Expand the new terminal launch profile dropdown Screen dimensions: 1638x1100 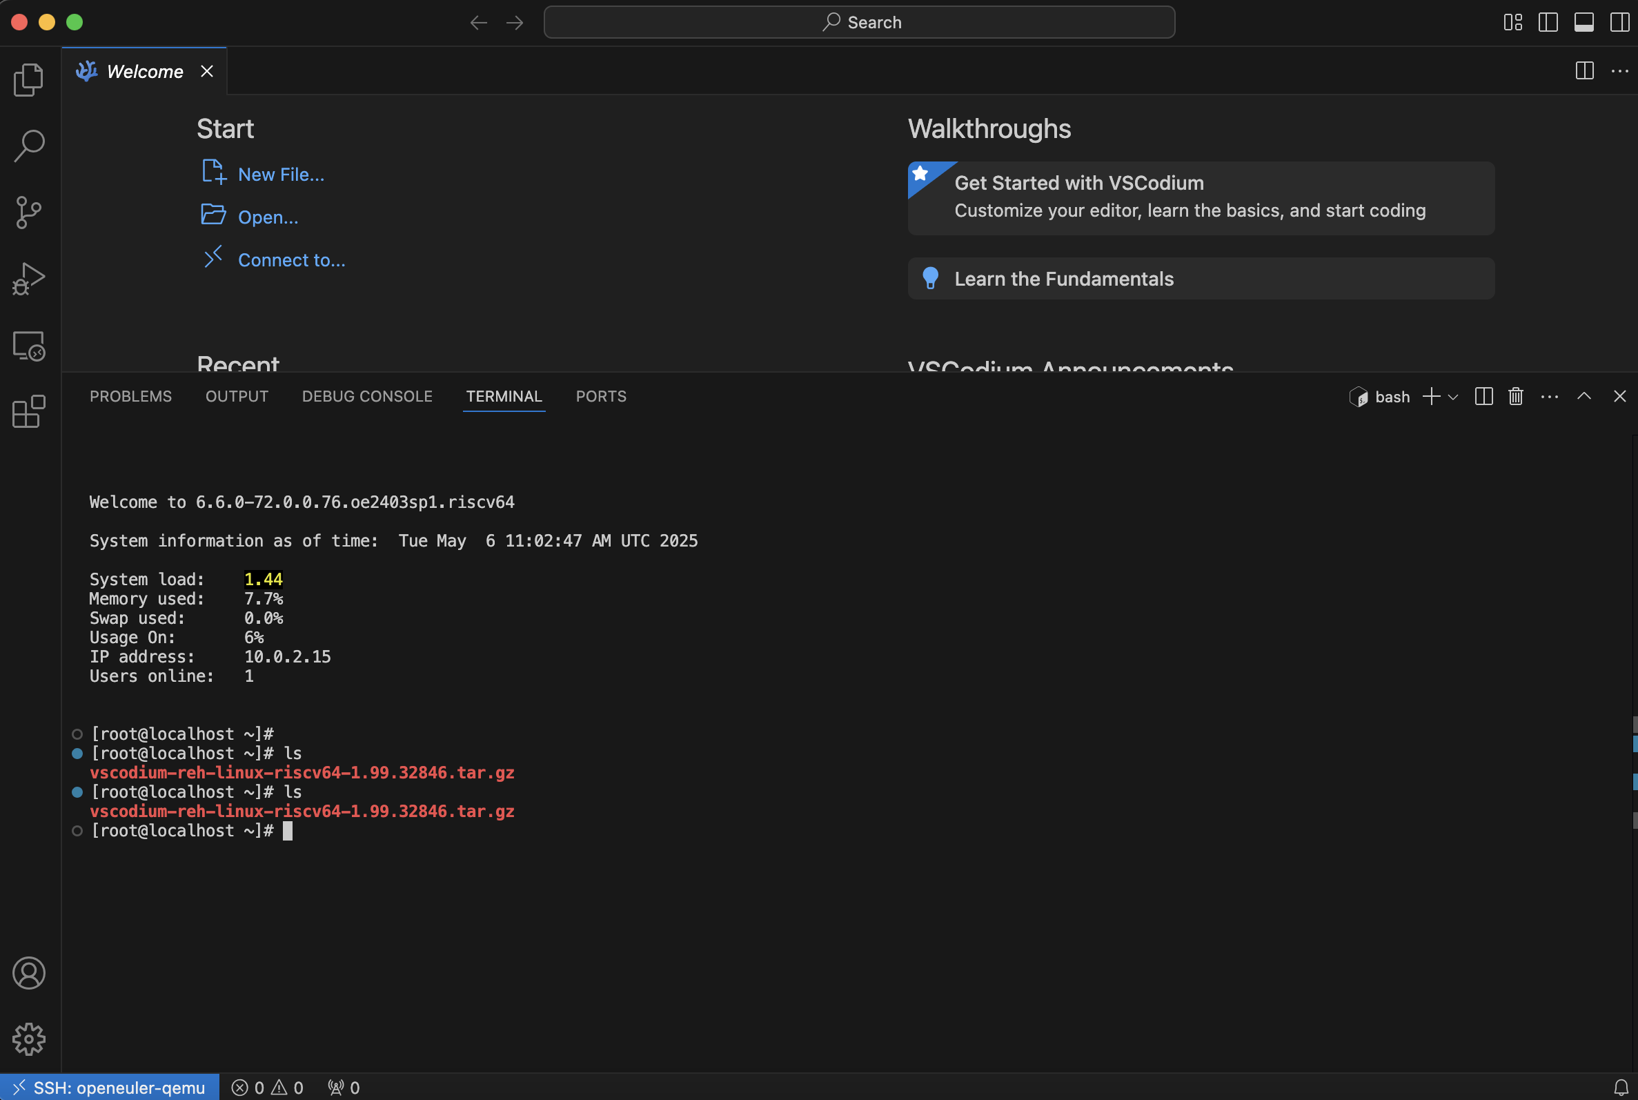click(1453, 397)
